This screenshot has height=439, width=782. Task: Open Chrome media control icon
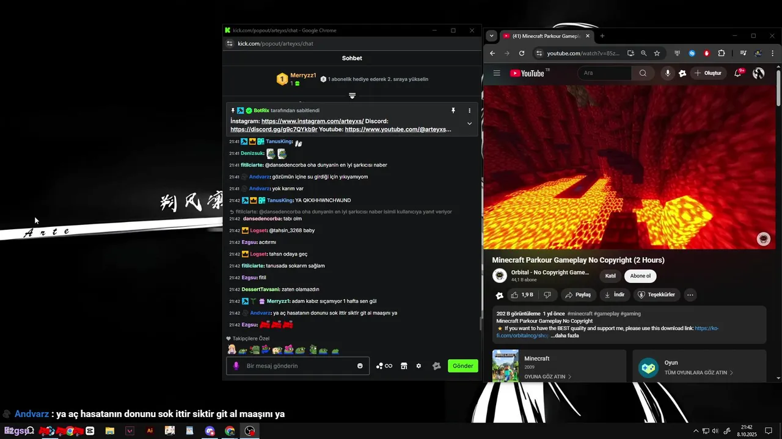coord(744,53)
